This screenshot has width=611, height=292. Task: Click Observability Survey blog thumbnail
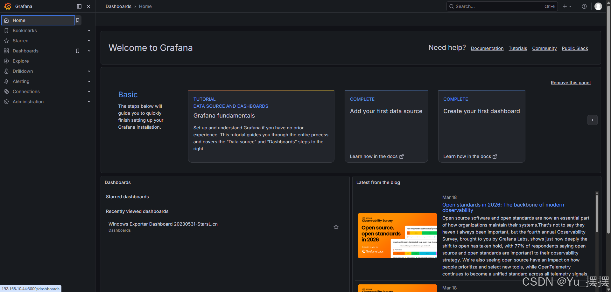click(x=397, y=235)
